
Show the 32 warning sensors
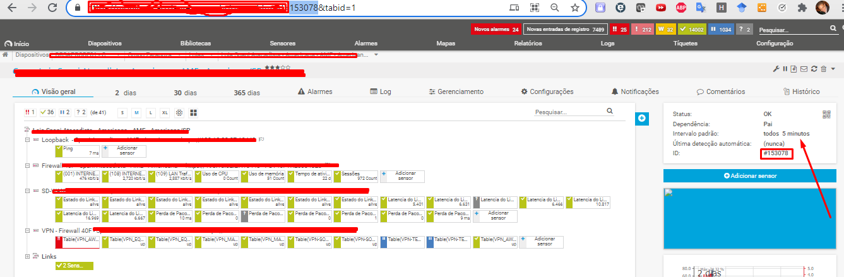point(667,29)
